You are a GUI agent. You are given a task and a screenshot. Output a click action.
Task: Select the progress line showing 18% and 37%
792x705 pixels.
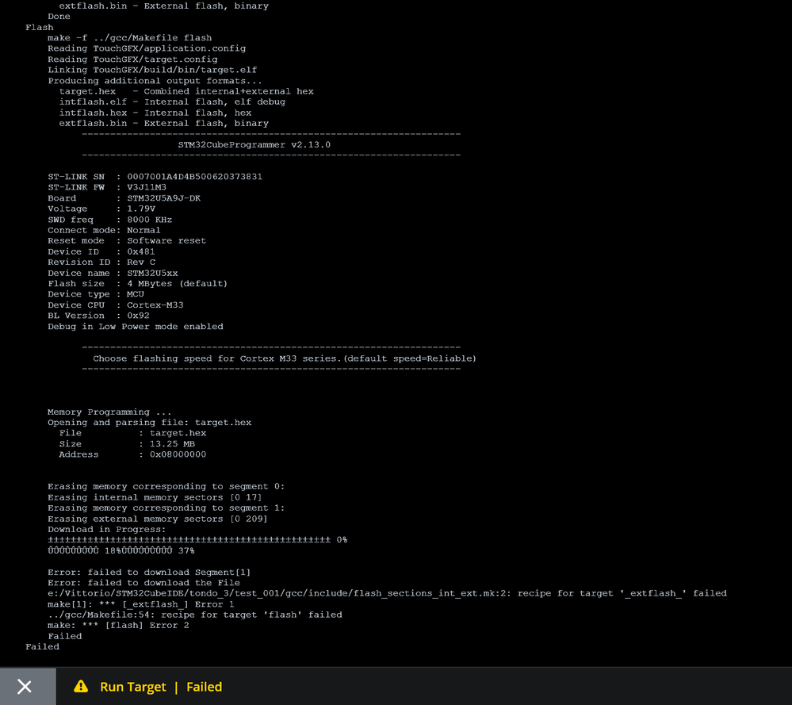(121, 550)
